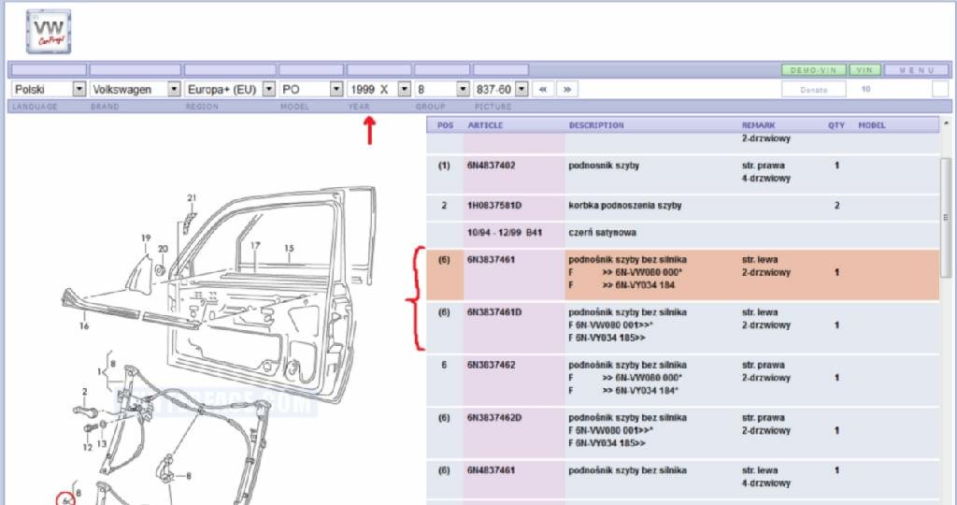Click the DESCRIPTION column header
Screen dimensions: 957x505
click(x=596, y=125)
